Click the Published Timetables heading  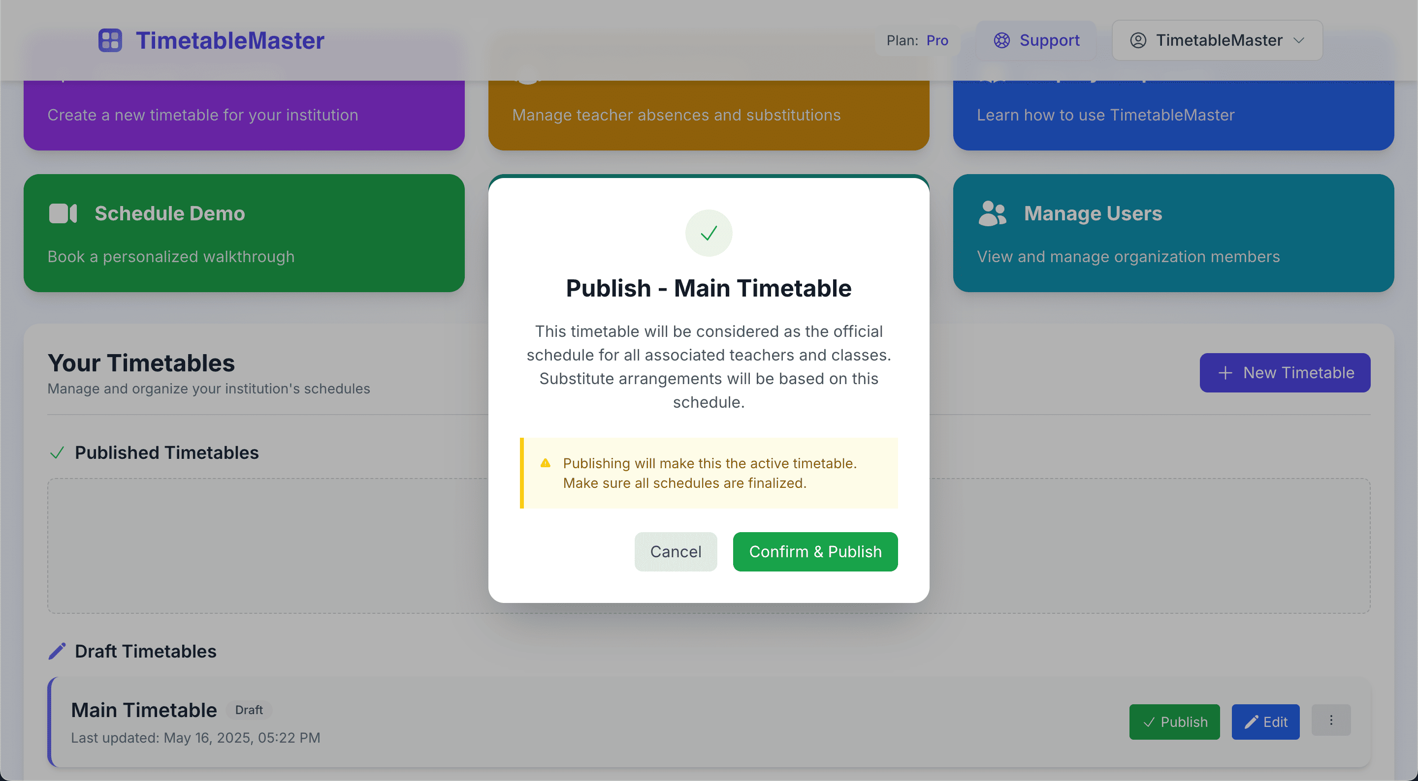click(167, 452)
